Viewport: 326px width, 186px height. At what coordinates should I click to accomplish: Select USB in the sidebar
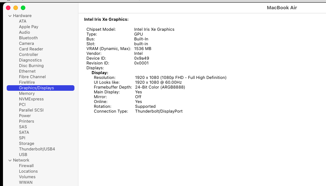(x=23, y=155)
